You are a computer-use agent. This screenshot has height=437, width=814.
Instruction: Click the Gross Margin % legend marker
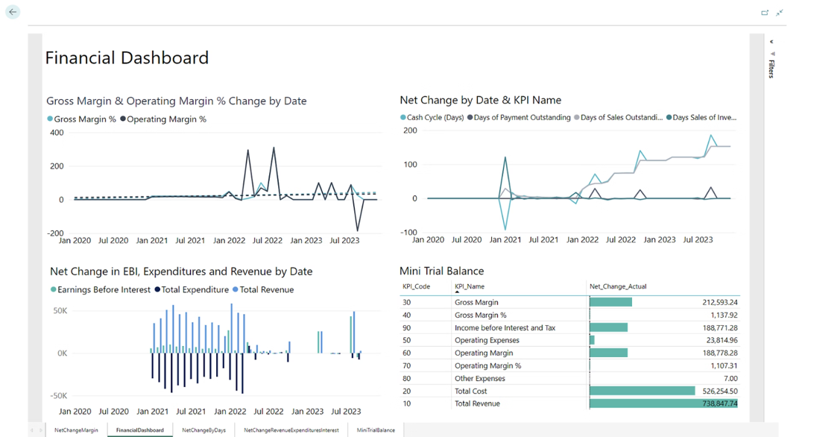[x=50, y=119]
